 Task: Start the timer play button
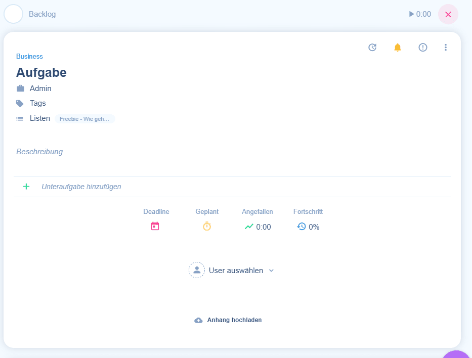[411, 14]
